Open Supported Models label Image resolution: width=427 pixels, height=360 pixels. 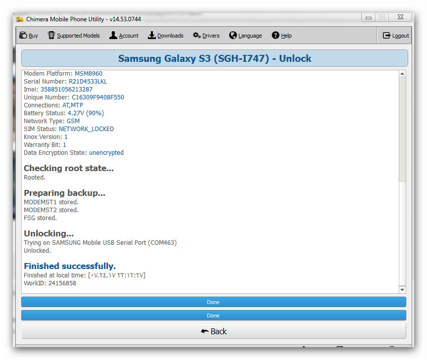[x=79, y=36]
